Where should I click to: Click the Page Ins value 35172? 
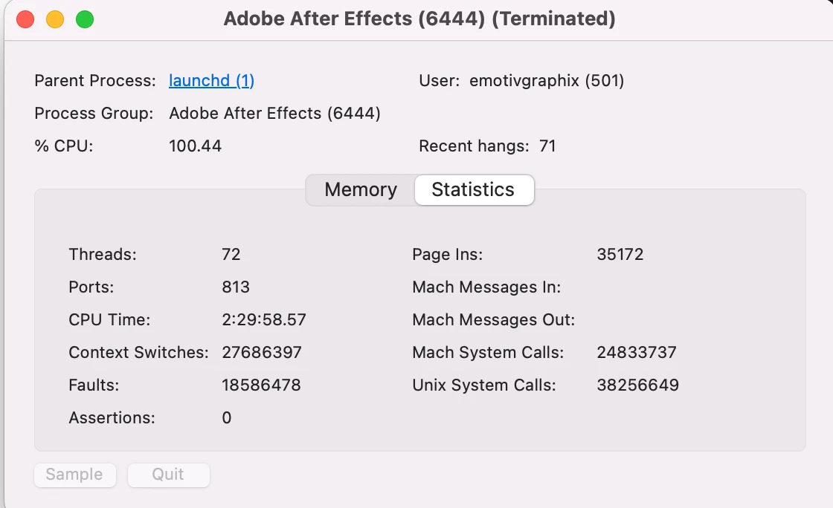coord(620,254)
